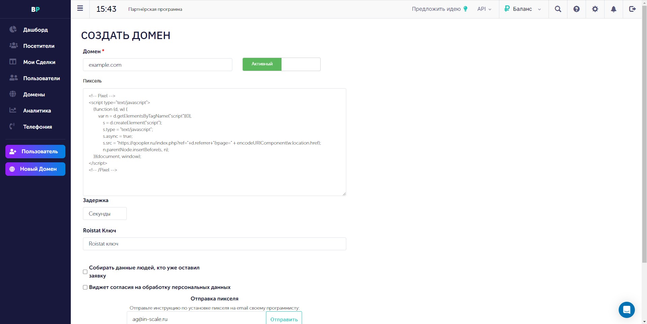Open Партнёрская программа link
Screen dimensions: 647x324
pyautogui.click(x=155, y=9)
